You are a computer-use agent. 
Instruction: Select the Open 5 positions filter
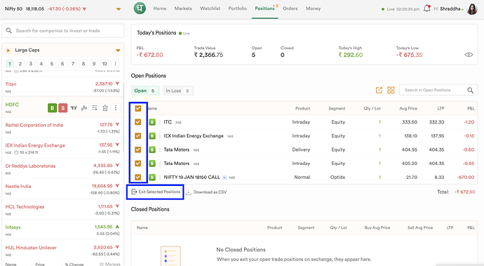pyautogui.click(x=145, y=91)
